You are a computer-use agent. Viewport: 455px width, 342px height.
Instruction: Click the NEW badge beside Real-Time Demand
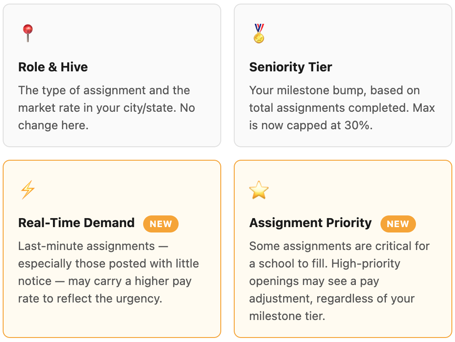coord(161,224)
